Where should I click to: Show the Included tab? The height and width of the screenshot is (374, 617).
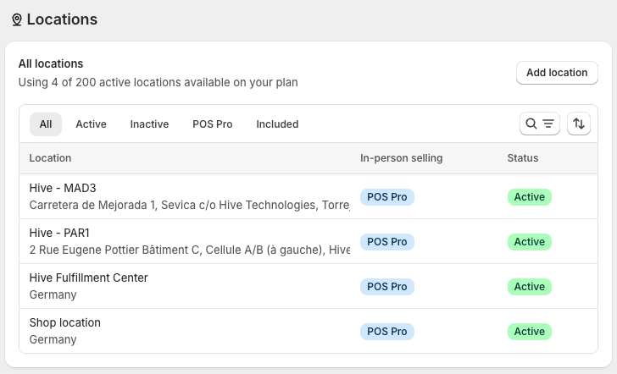coord(277,124)
